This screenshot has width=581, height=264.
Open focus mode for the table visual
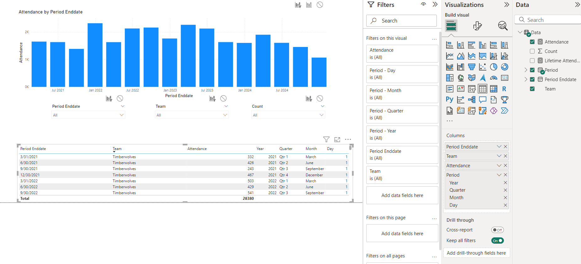click(x=337, y=139)
